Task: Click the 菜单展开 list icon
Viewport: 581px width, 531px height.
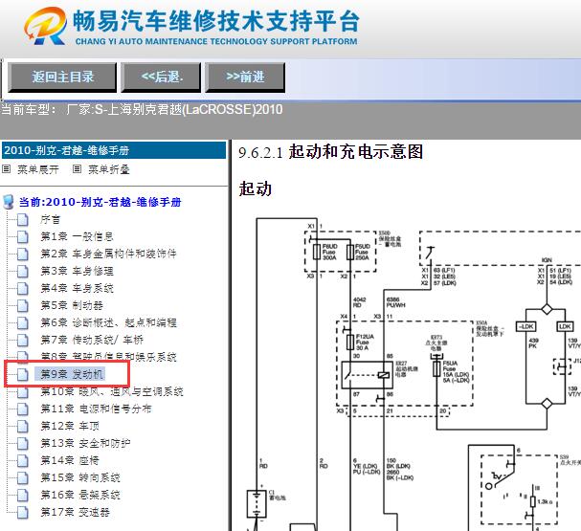Action: click(7, 169)
